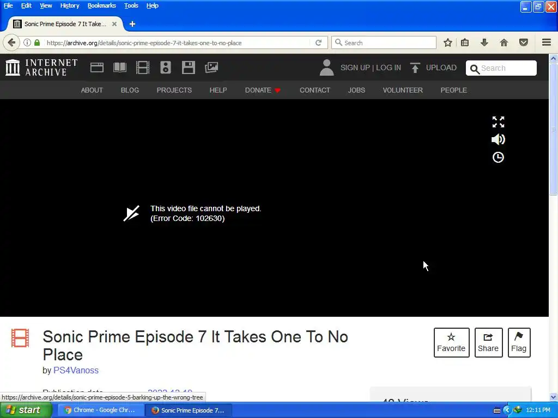This screenshot has height=418, width=558.
Task: Switch to Sonic Prime Firefox taskbar button
Action: click(x=189, y=410)
